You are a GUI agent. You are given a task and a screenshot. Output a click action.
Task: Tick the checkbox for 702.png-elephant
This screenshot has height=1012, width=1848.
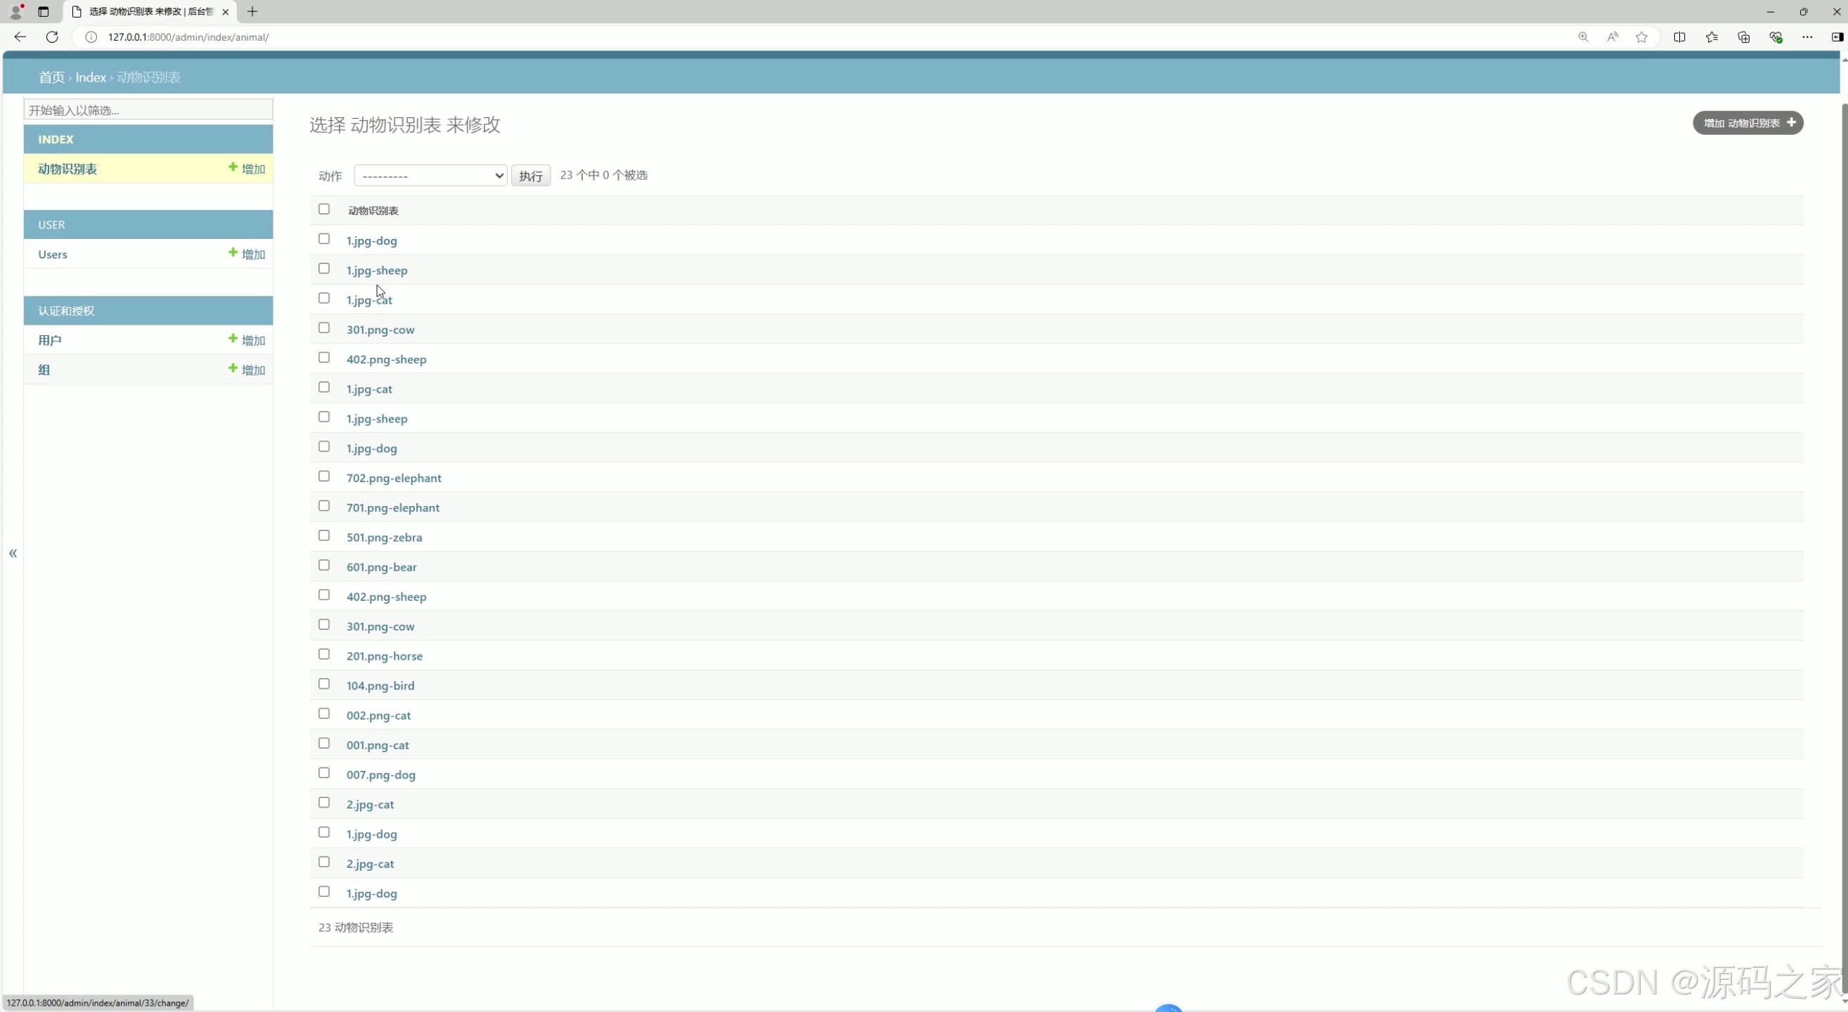tap(324, 476)
